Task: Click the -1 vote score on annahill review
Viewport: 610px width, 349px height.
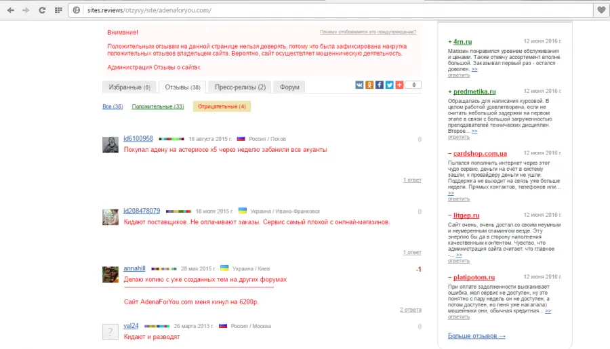Action: pyautogui.click(x=419, y=269)
